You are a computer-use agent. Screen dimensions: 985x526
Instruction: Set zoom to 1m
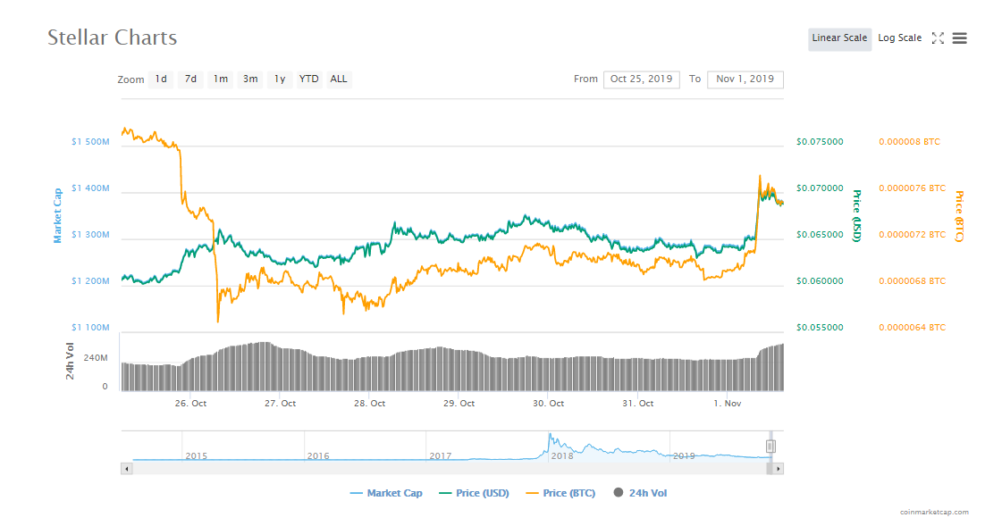pos(221,79)
